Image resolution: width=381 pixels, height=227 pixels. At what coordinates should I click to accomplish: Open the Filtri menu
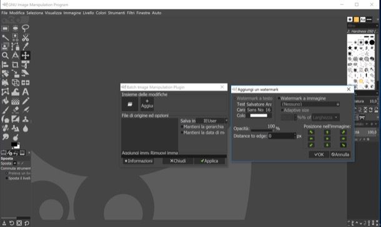pos(131,13)
